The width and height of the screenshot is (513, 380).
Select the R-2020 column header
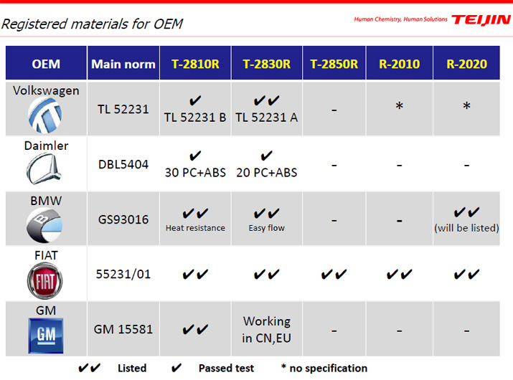tap(466, 63)
